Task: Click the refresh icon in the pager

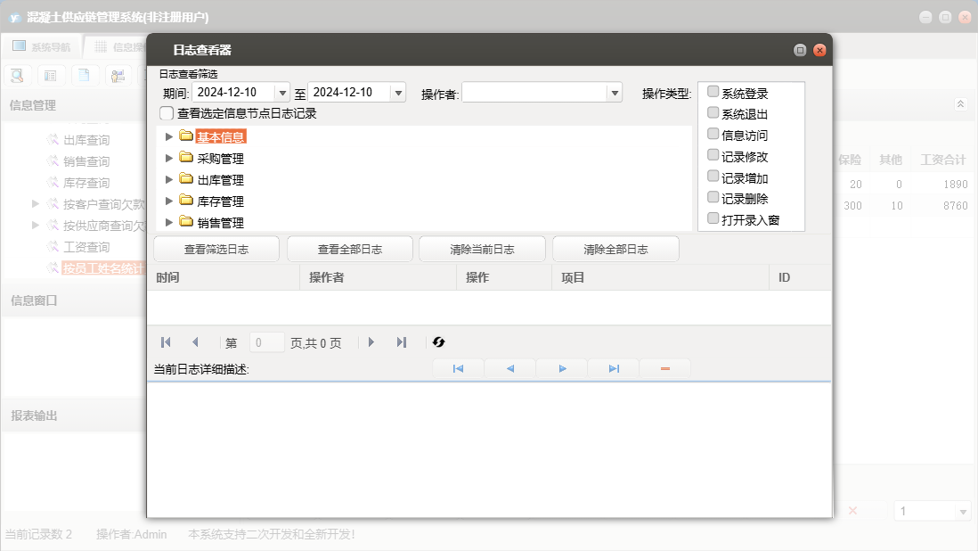Action: pos(438,342)
